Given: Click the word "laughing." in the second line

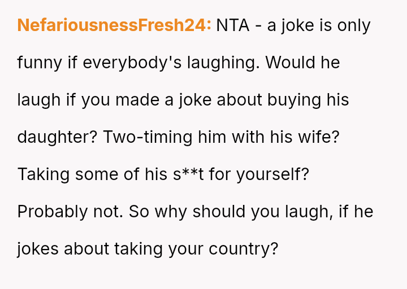Looking at the screenshot, I should pos(221,63).
